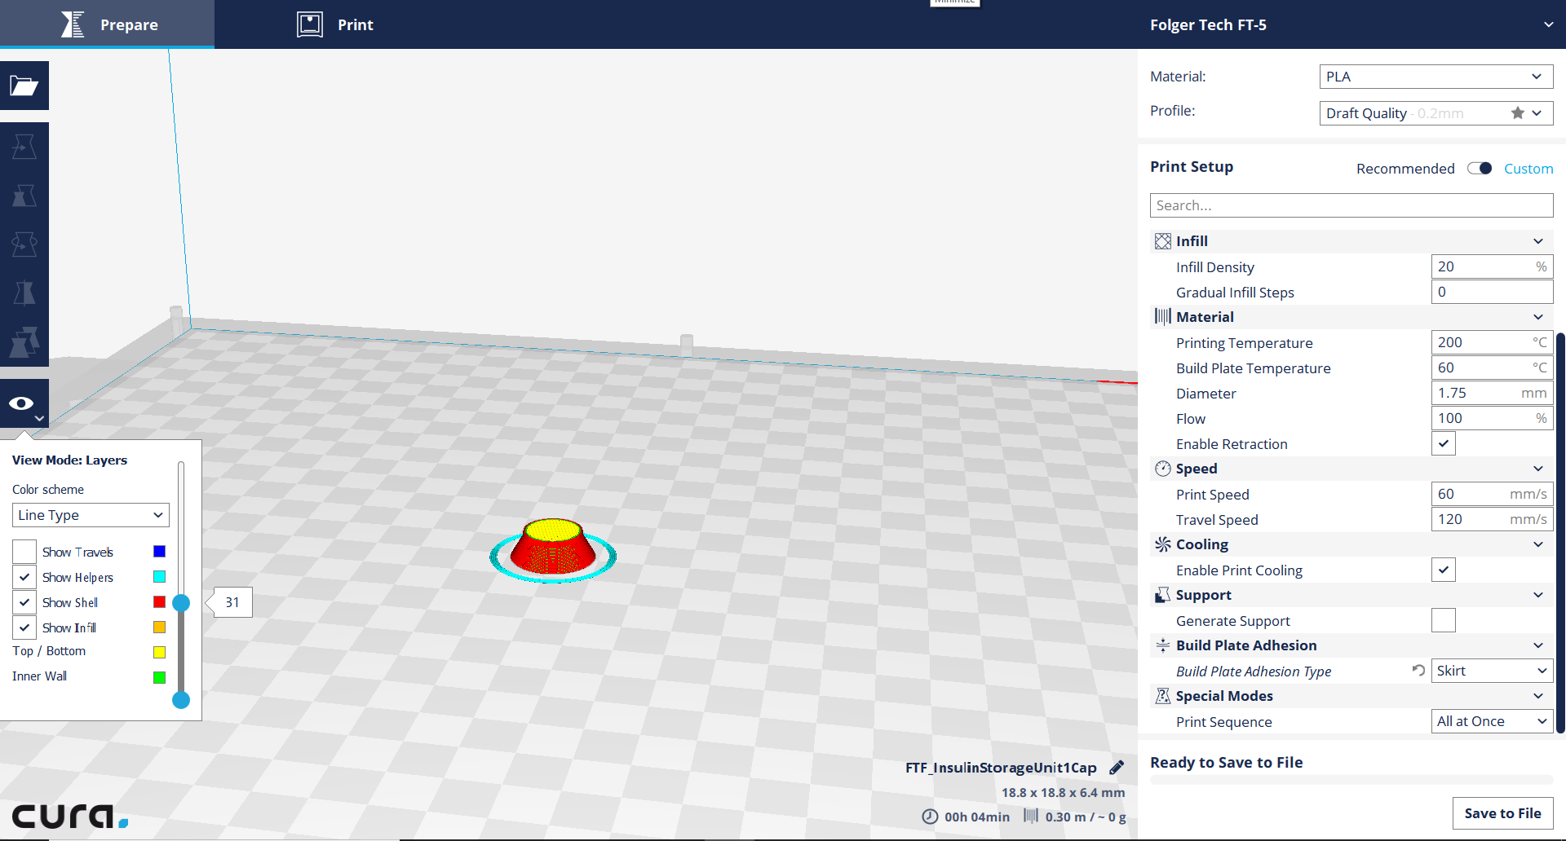Click the blue Show Travels color swatch
Viewport: 1566px width, 841px height.
(x=159, y=552)
